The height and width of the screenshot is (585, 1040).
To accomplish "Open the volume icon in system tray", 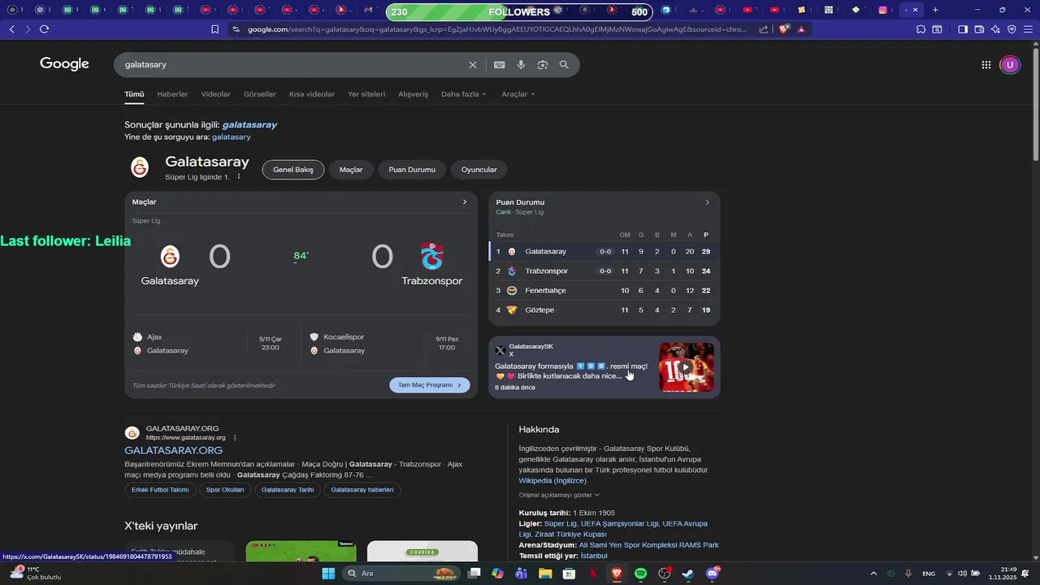I will click(962, 574).
